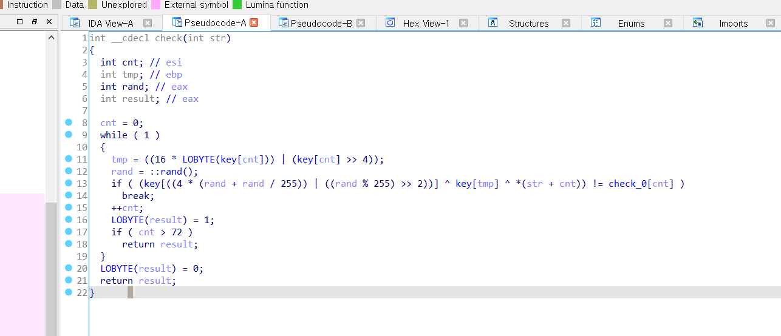Click 'check_0' identifier on line 13
Screen dimensions: 781x336
point(627,184)
